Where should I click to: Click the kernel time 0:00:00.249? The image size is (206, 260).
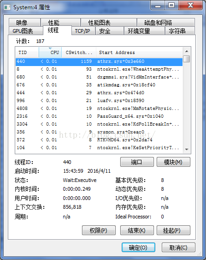click(x=77, y=189)
